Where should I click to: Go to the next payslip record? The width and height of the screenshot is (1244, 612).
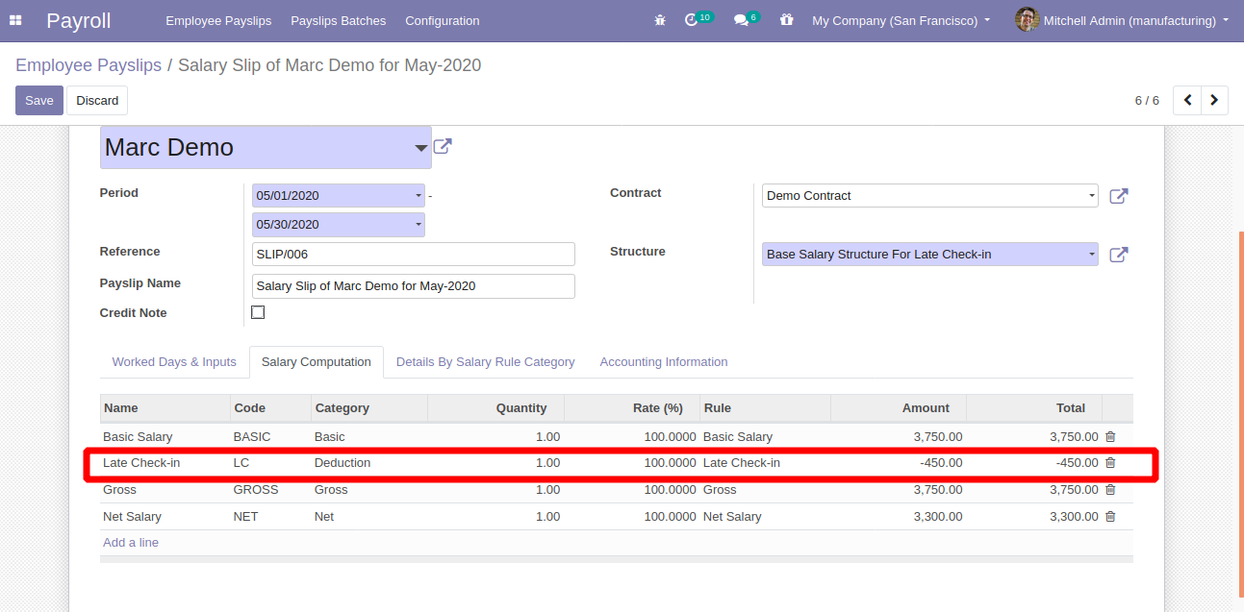1214,100
